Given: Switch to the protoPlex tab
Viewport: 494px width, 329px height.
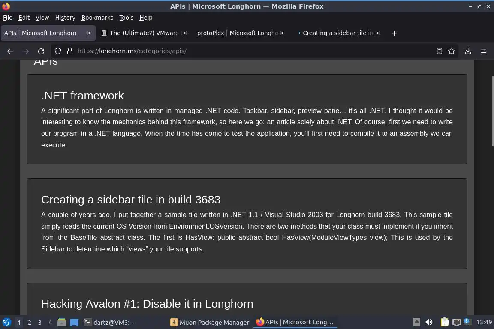Looking at the screenshot, I should click(x=240, y=33).
